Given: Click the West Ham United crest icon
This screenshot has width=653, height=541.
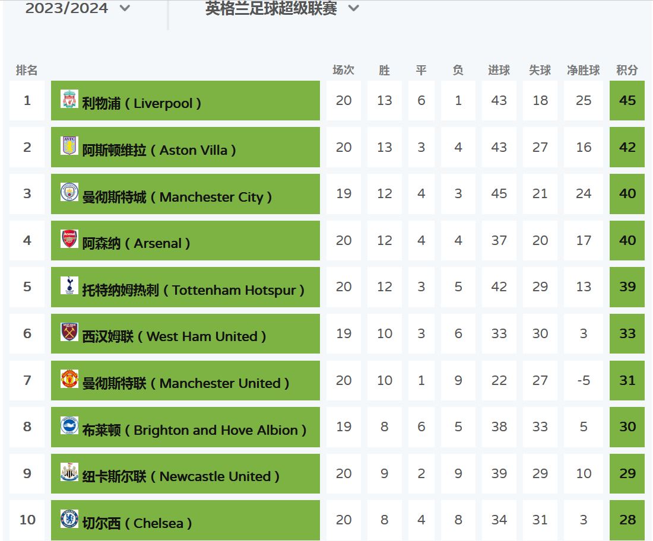Looking at the screenshot, I should pyautogui.click(x=69, y=332).
